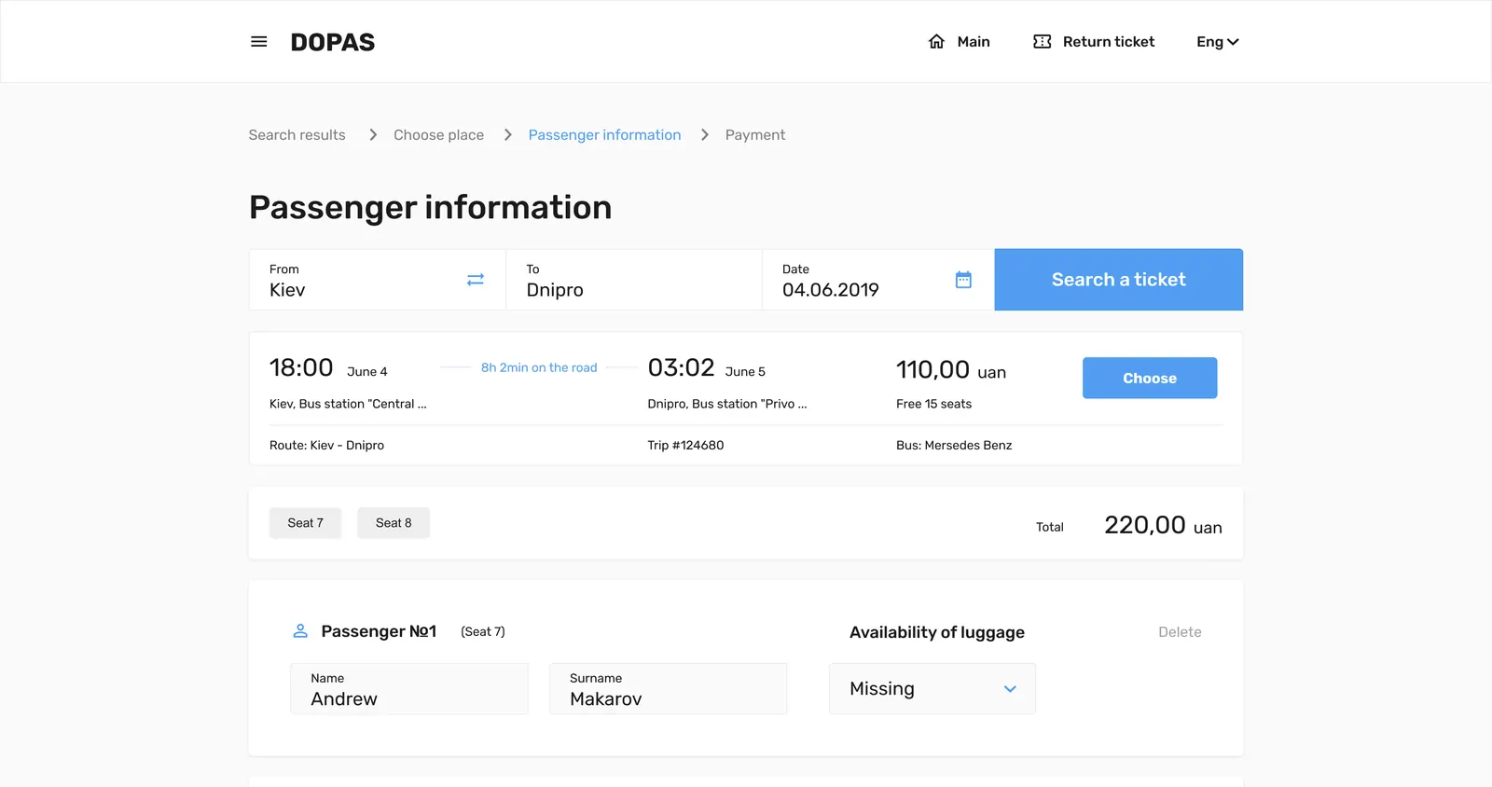Go back to Choose place step
The width and height of the screenshot is (1492, 787).
click(x=438, y=135)
